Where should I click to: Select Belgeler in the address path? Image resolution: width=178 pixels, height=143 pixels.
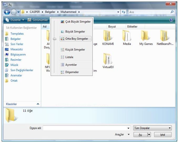click(50, 12)
